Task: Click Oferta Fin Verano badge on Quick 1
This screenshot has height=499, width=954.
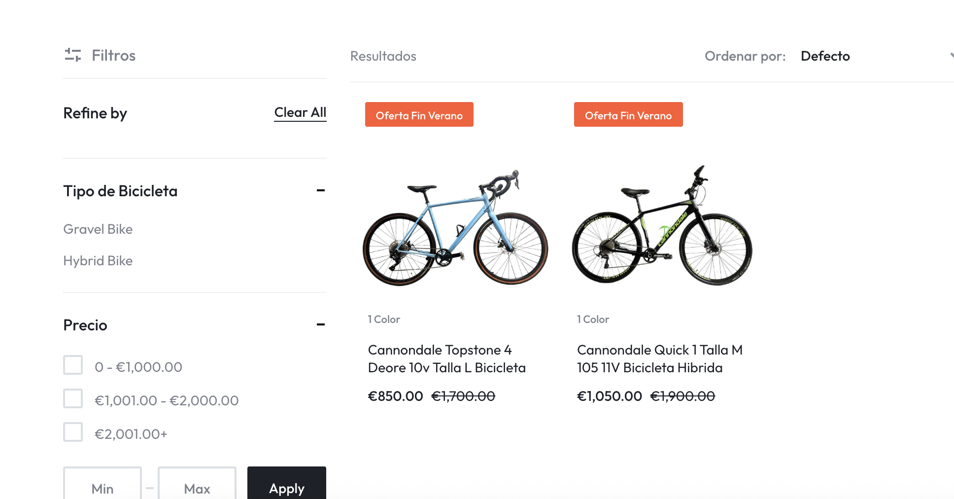Action: tap(628, 115)
